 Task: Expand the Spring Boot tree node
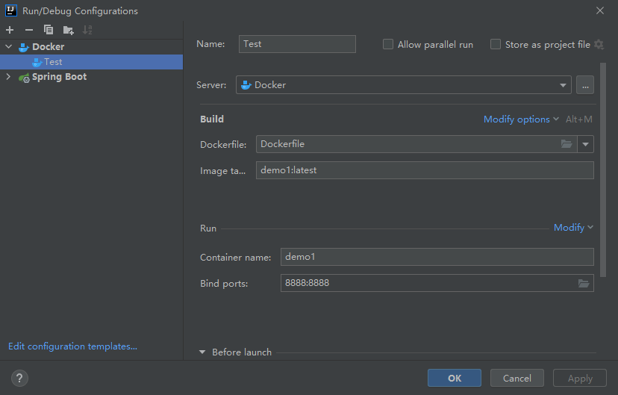pos(8,76)
